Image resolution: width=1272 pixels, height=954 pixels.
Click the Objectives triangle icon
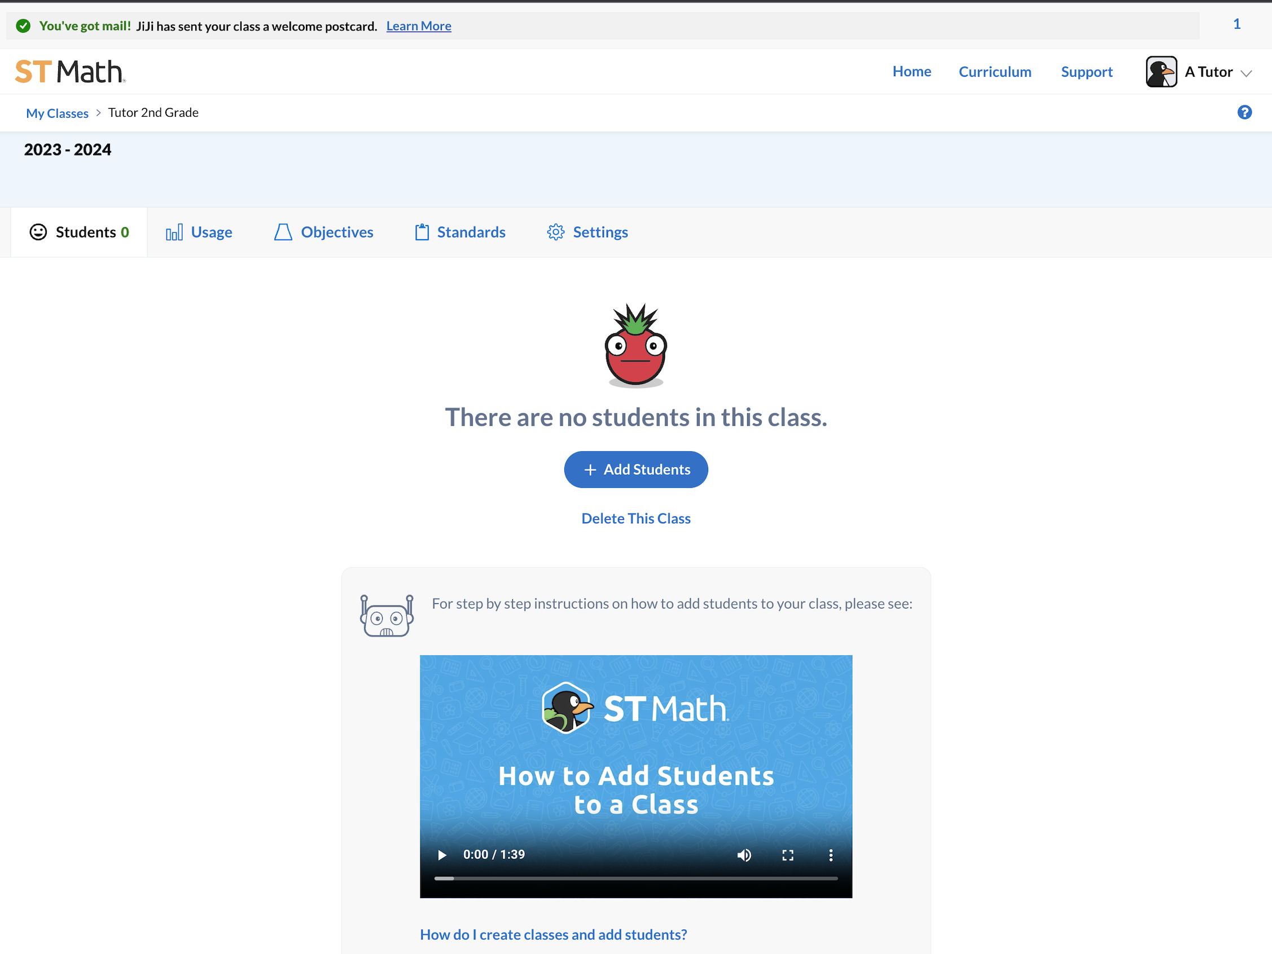click(283, 232)
